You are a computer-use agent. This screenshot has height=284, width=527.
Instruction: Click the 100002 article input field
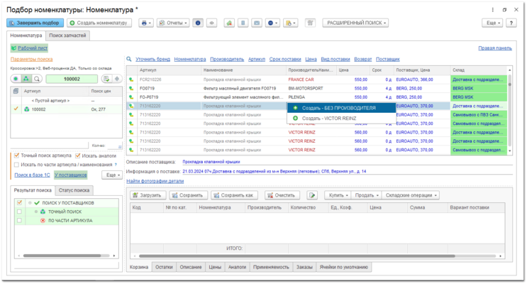point(72,79)
